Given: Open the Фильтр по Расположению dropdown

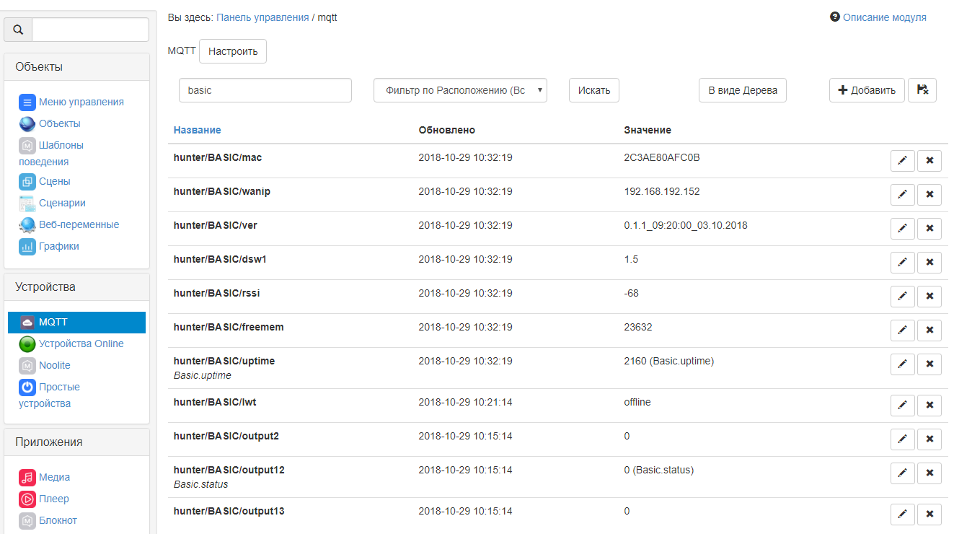Looking at the screenshot, I should point(460,90).
